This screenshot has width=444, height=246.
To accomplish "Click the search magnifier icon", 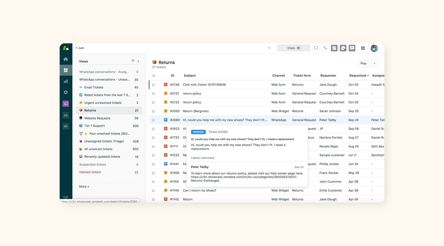I will tap(269, 48).
